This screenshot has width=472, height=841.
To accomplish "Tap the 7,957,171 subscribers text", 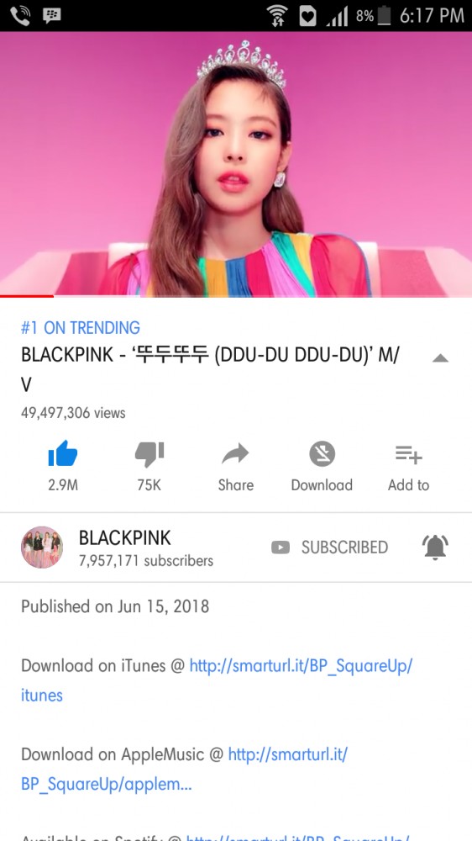I will click(146, 561).
